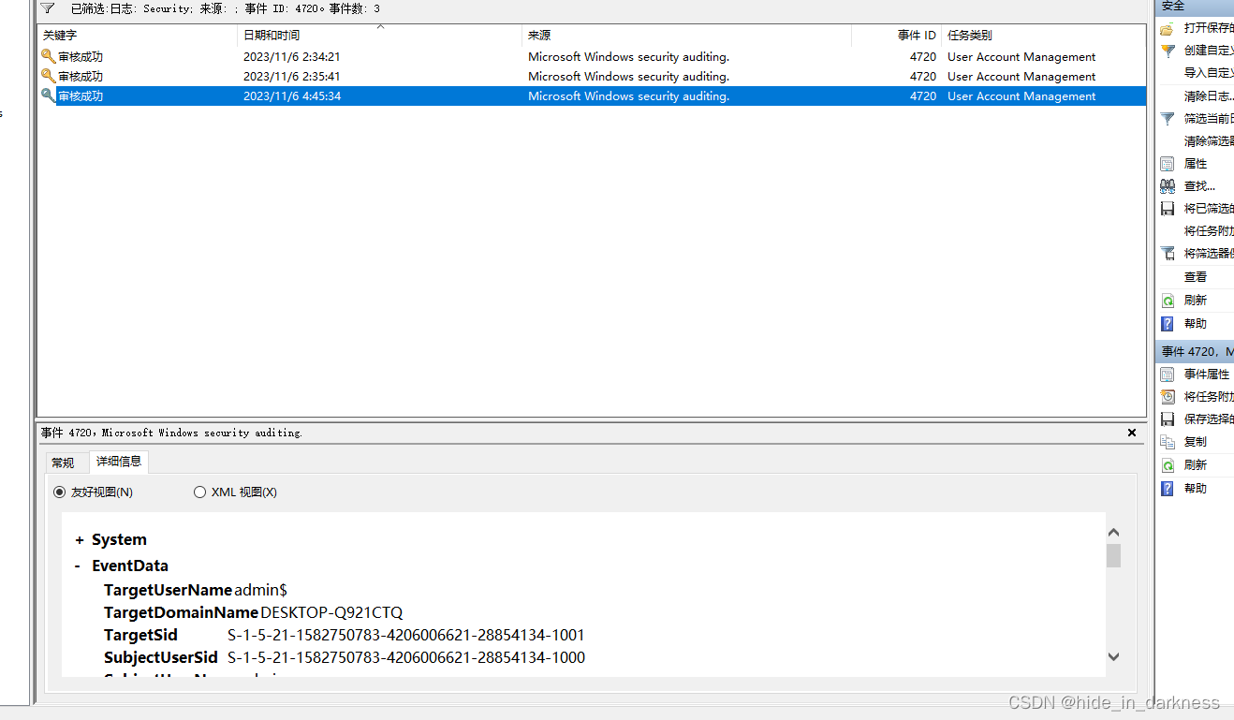This screenshot has height=720, width=1234.
Task: Click the upper blue help question icon
Action: pyautogui.click(x=1167, y=324)
